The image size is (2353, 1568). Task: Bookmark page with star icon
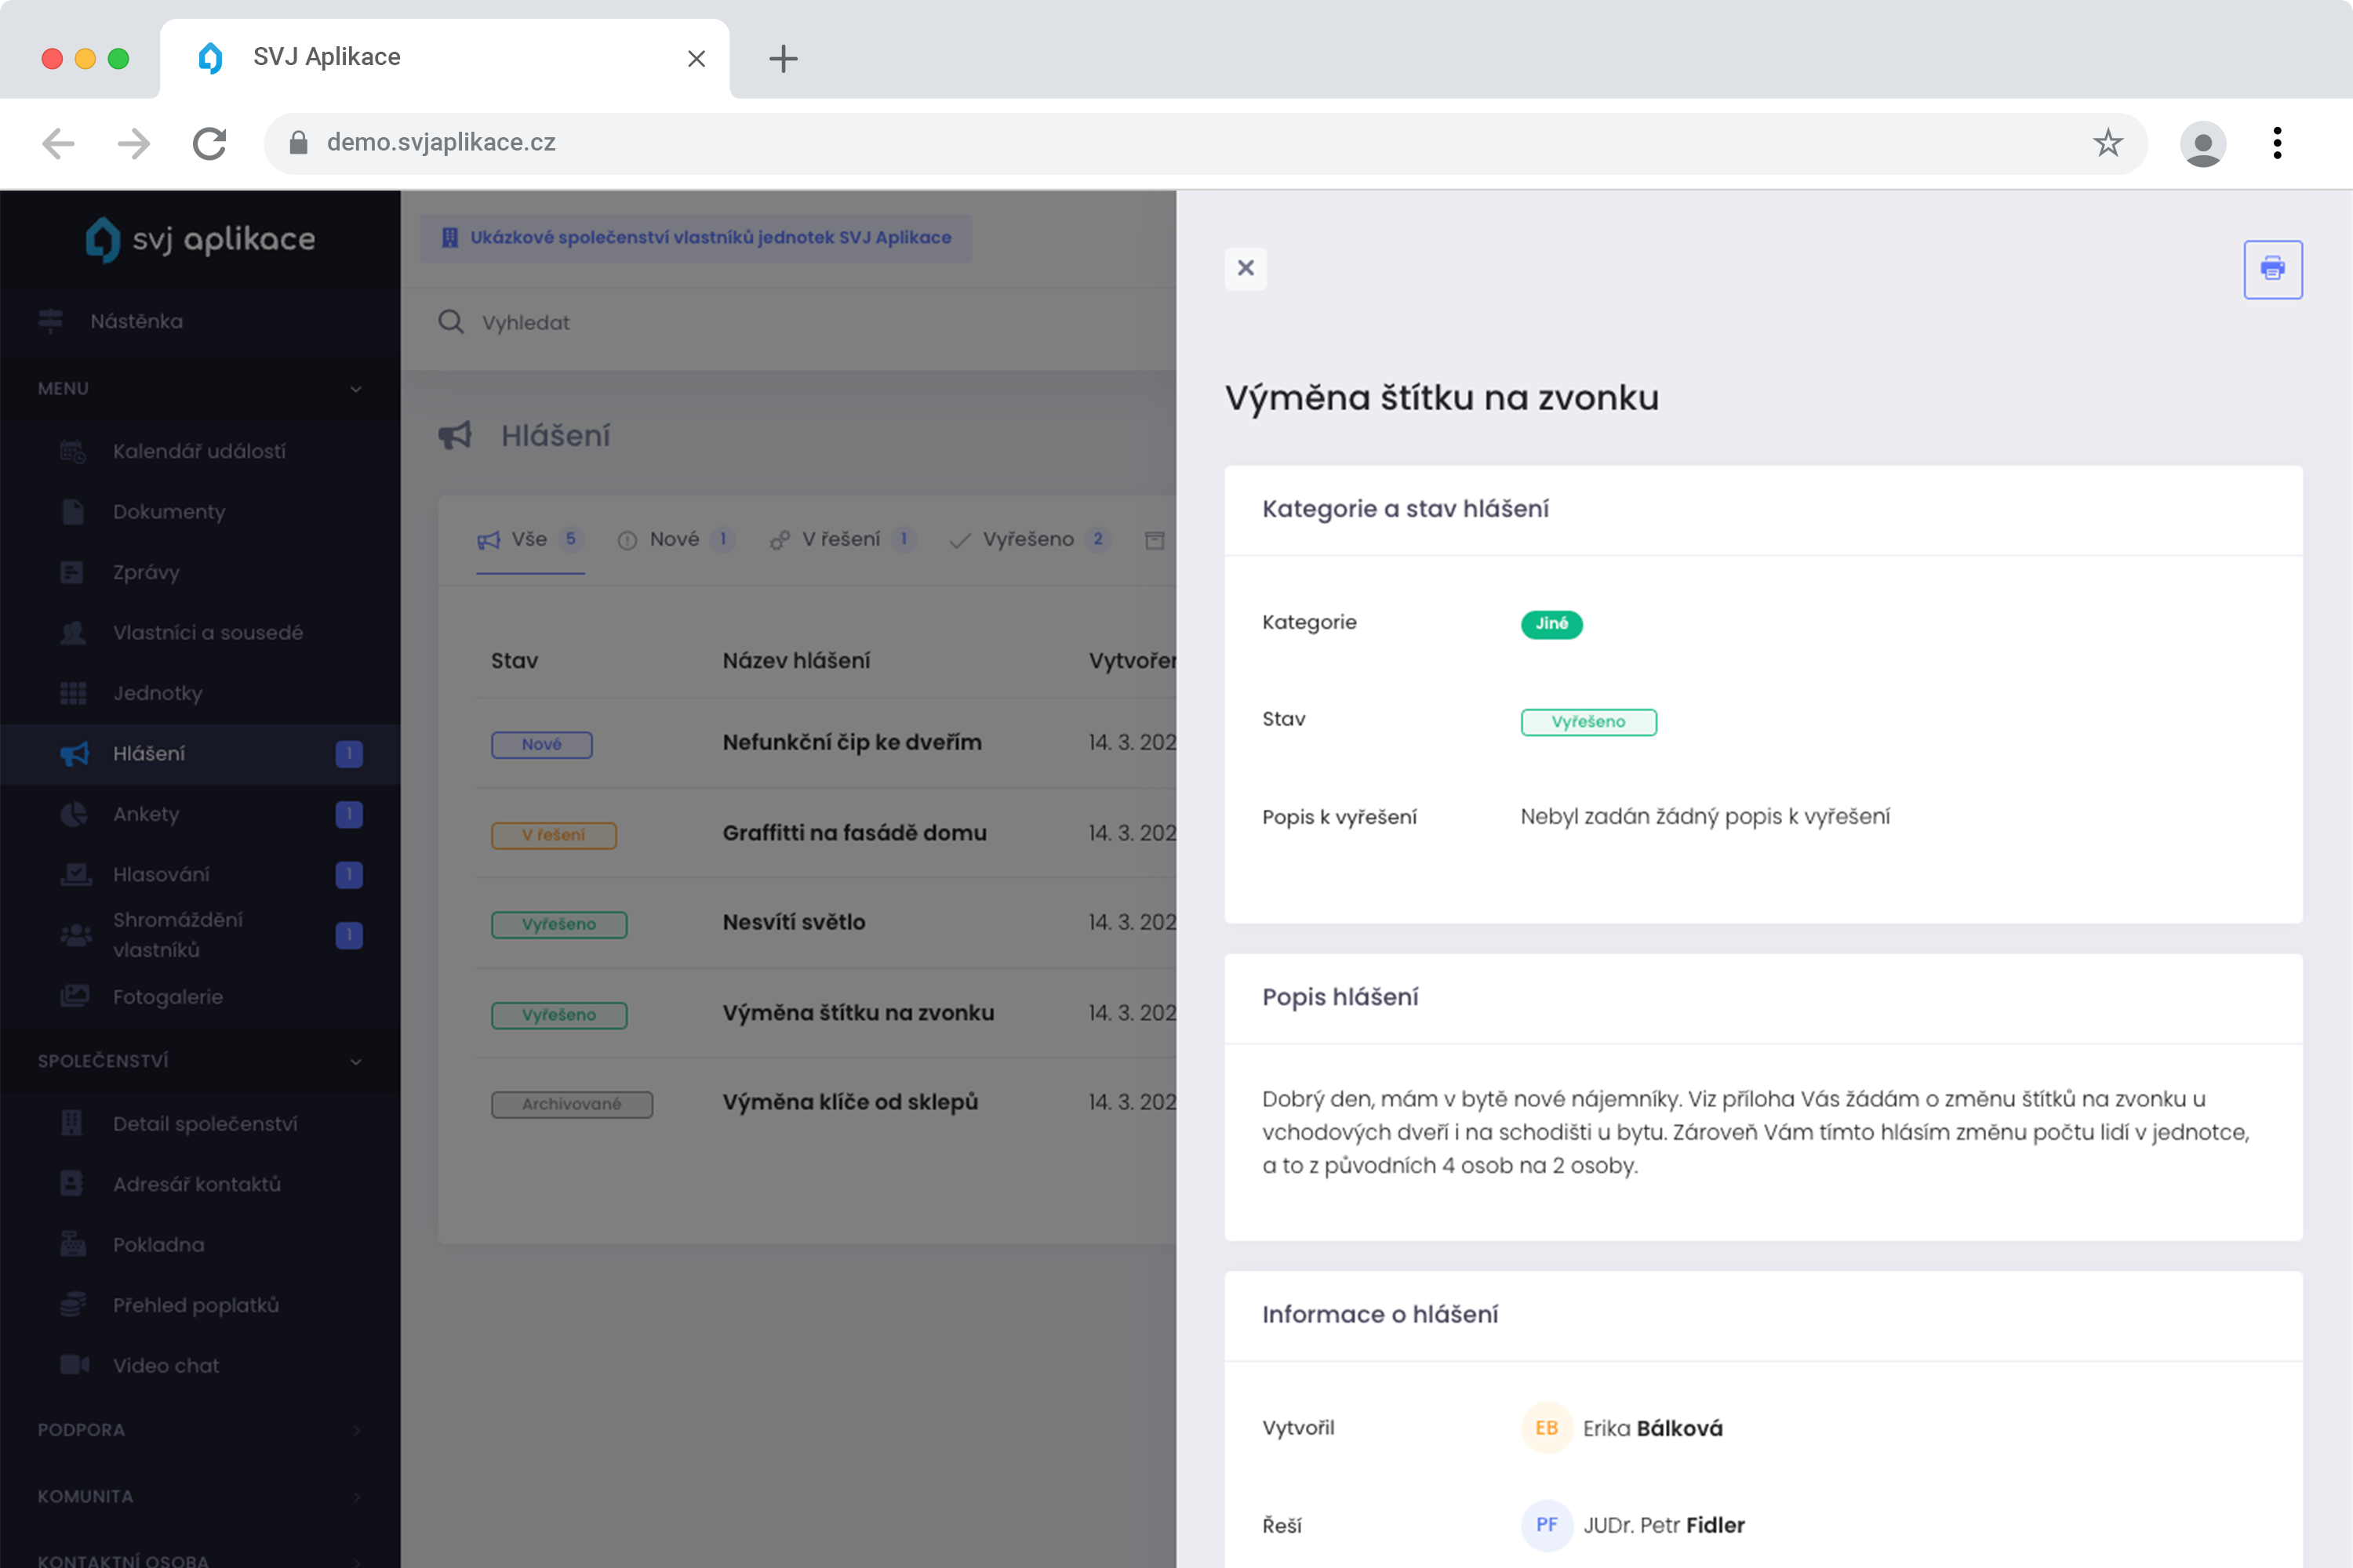click(2107, 143)
